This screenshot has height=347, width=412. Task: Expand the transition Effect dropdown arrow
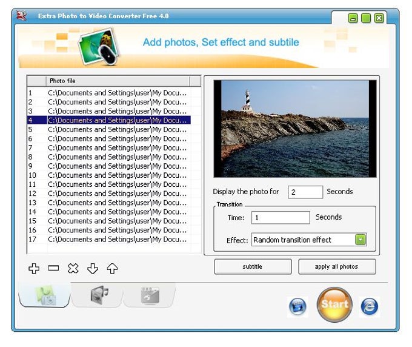[360, 240]
